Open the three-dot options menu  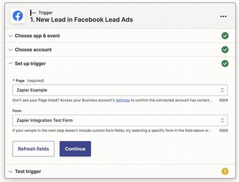tap(223, 16)
